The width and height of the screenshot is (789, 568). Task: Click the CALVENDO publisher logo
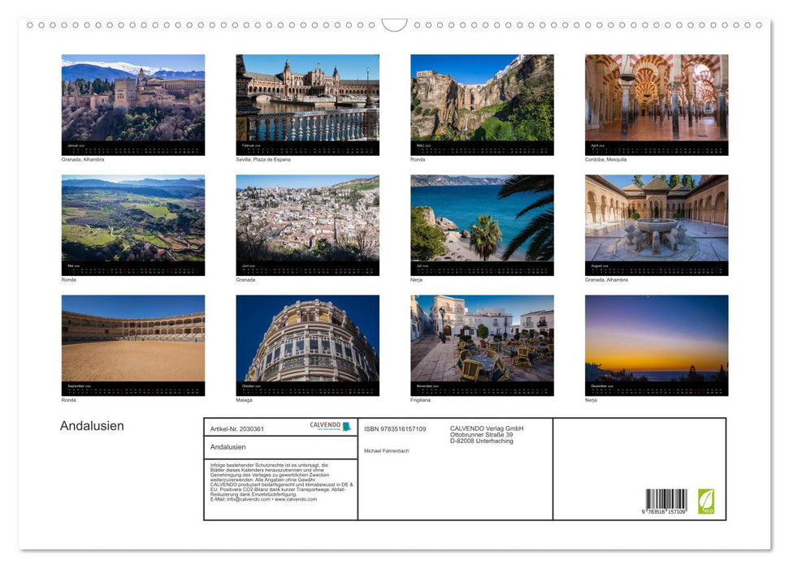[x=326, y=425]
